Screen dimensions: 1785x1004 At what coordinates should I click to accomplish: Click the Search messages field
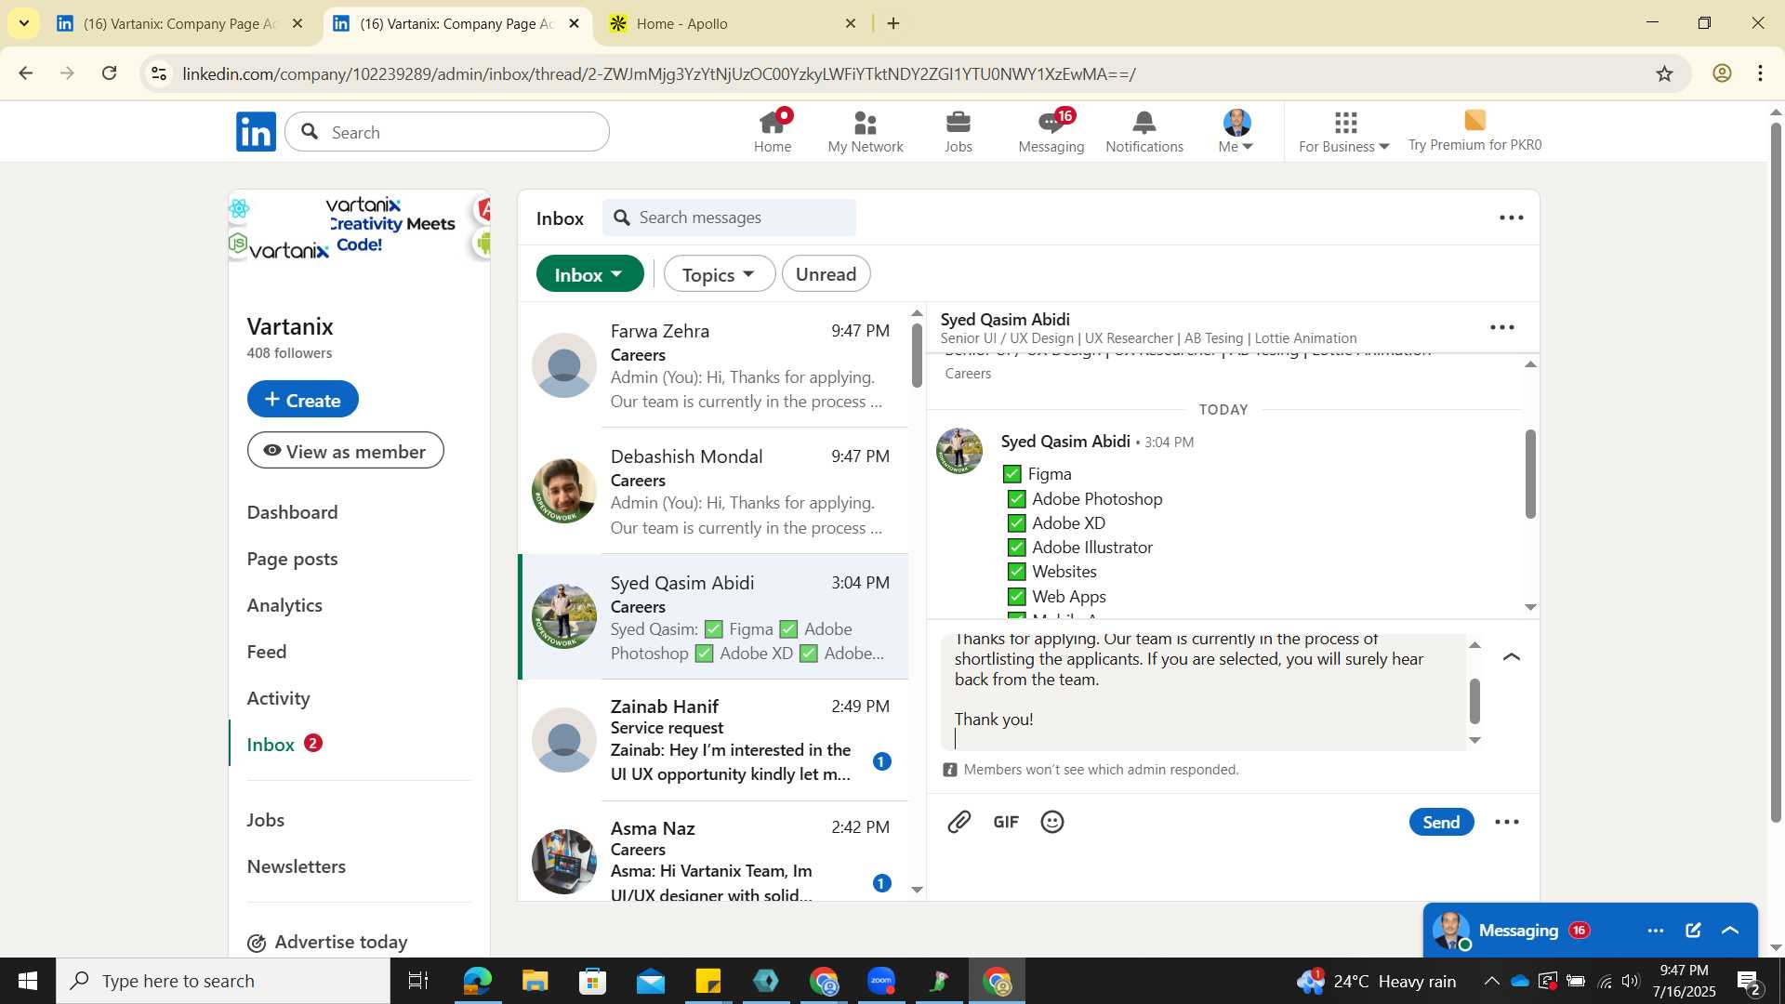coord(730,218)
